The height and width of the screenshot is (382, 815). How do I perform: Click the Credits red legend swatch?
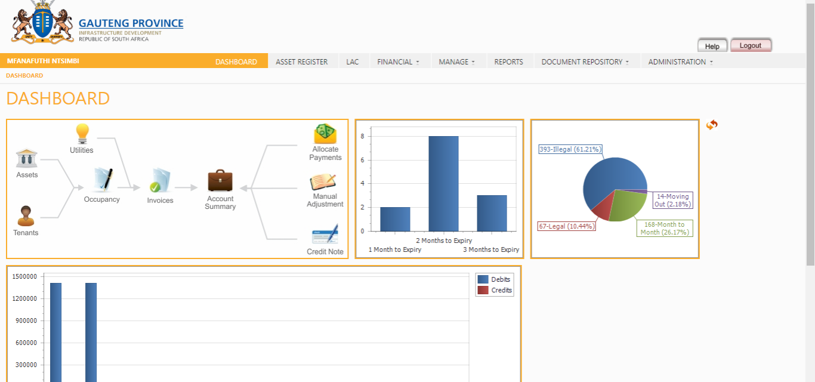click(x=483, y=290)
